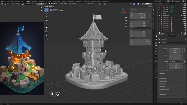Hide the Plane object with eye icon
This screenshot has width=187, height=105.
tap(183, 14)
